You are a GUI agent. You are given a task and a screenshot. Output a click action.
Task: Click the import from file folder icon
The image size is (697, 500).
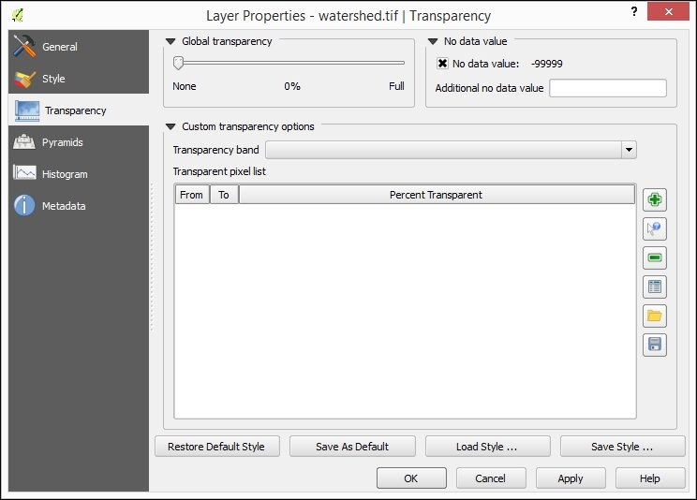tap(654, 316)
